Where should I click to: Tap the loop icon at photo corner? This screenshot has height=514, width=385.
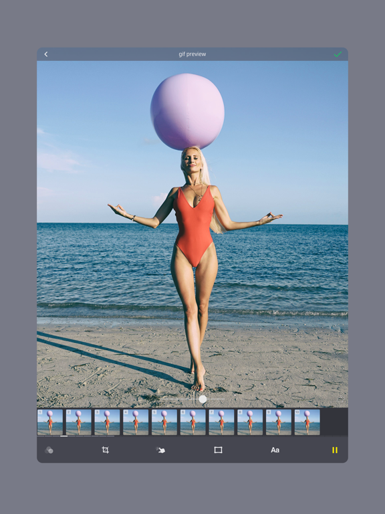[340, 400]
